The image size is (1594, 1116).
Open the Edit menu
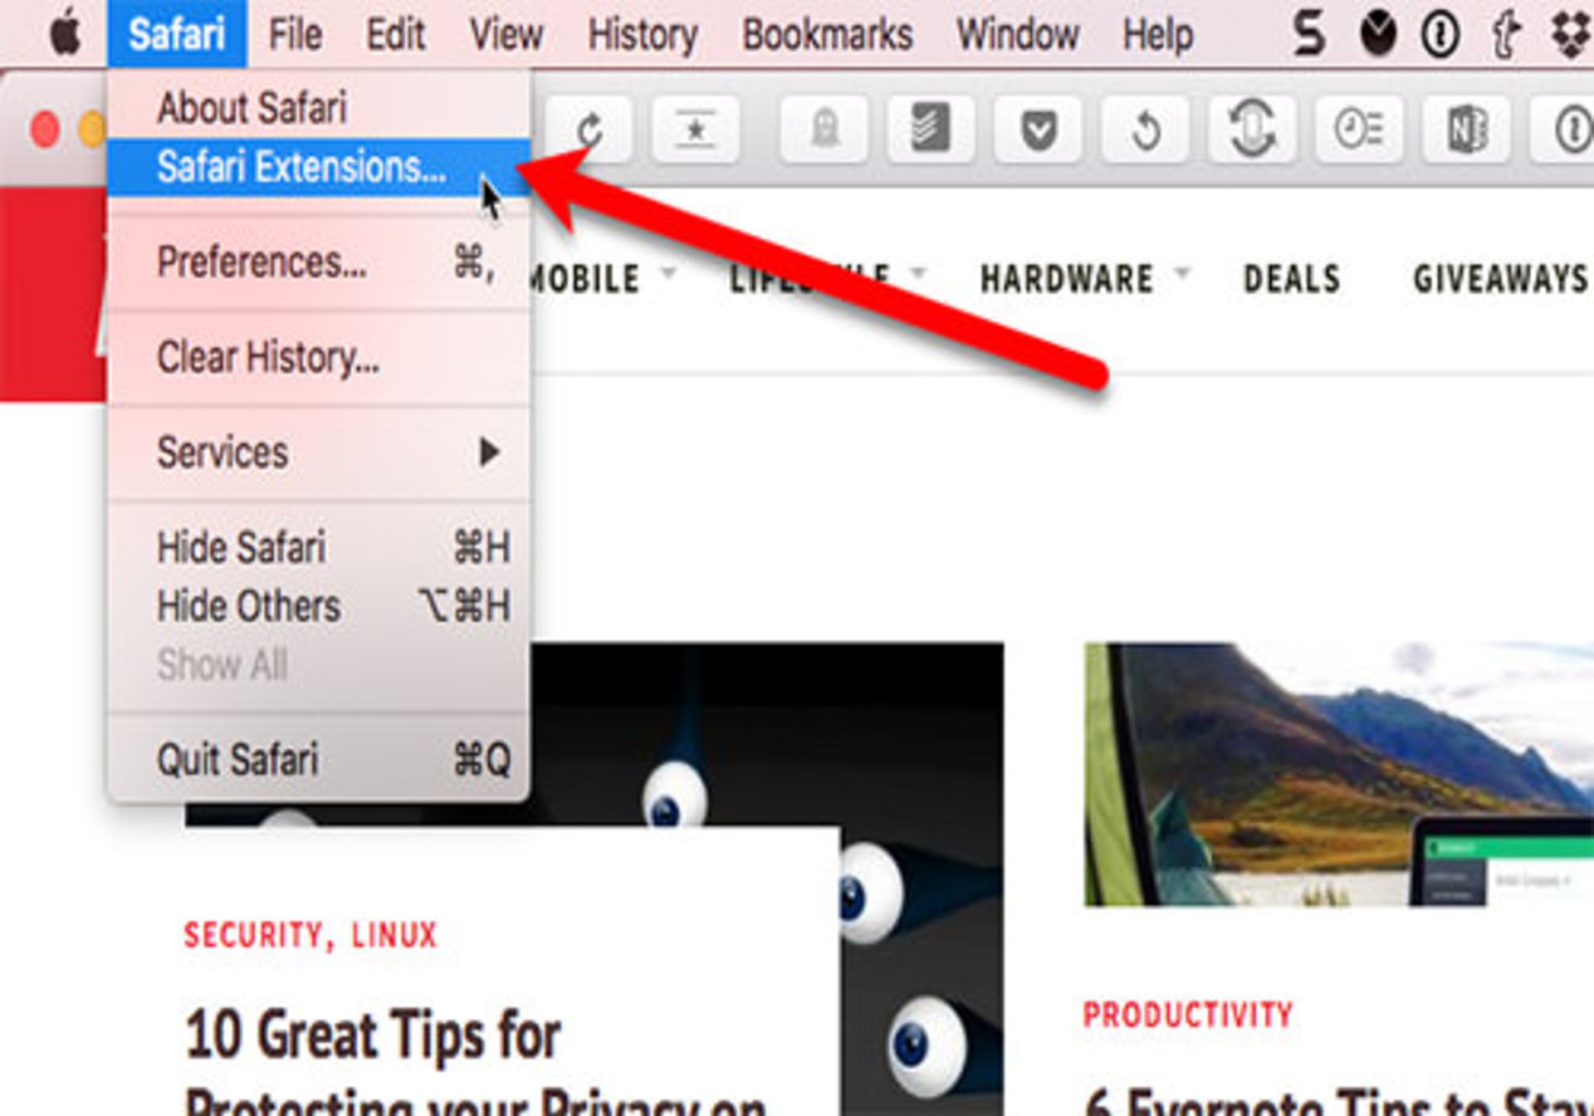coord(396,34)
